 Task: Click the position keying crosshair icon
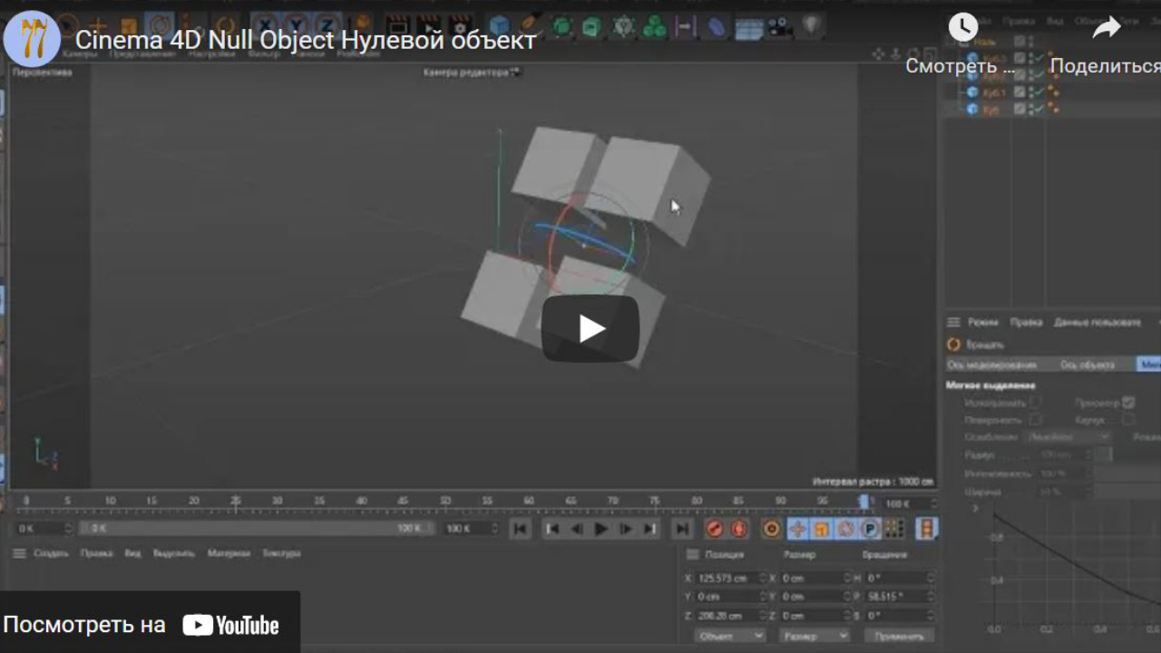798,529
